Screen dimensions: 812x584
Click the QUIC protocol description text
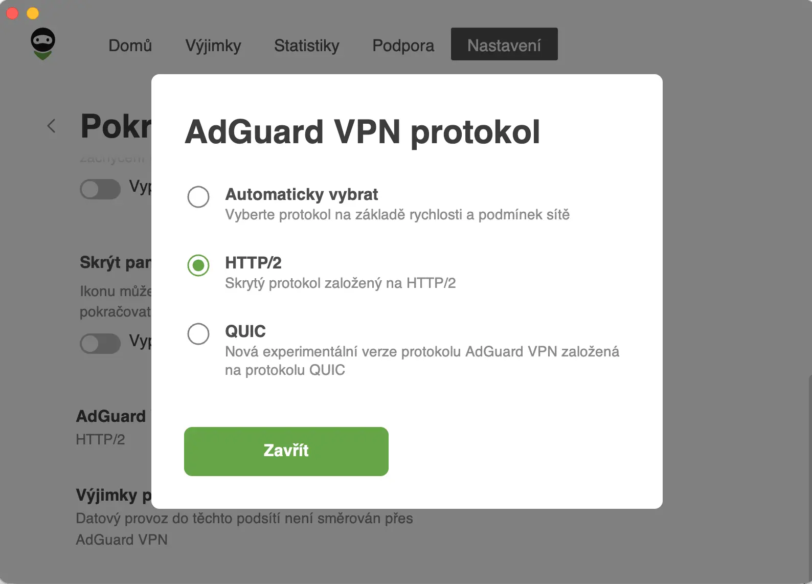422,361
